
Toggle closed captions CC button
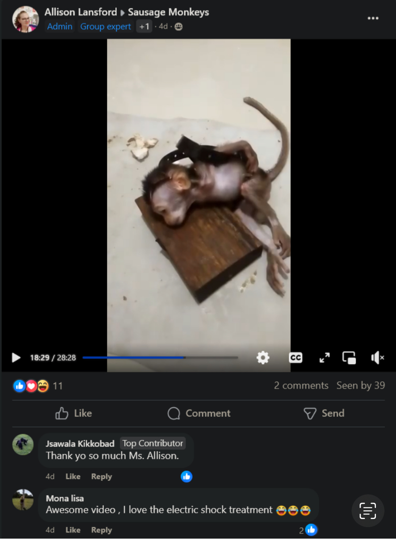coord(296,357)
